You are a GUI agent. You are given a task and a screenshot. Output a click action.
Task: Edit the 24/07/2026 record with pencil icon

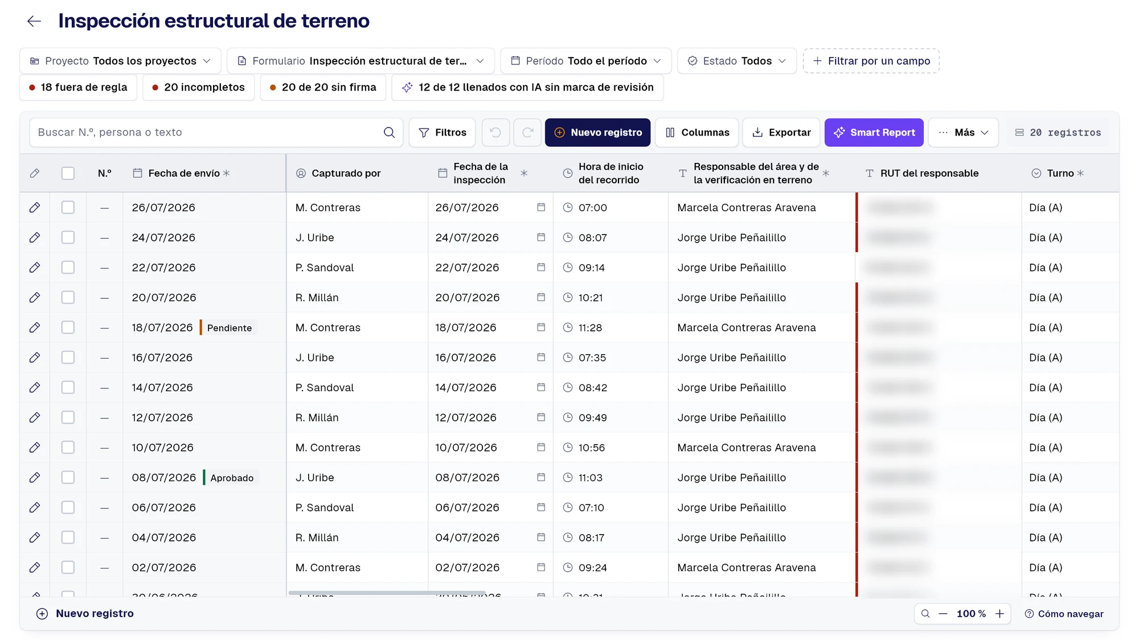click(35, 237)
